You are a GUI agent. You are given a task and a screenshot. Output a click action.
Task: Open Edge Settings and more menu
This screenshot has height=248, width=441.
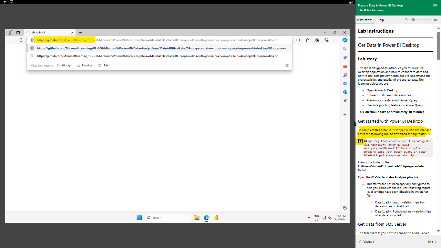[336, 40]
